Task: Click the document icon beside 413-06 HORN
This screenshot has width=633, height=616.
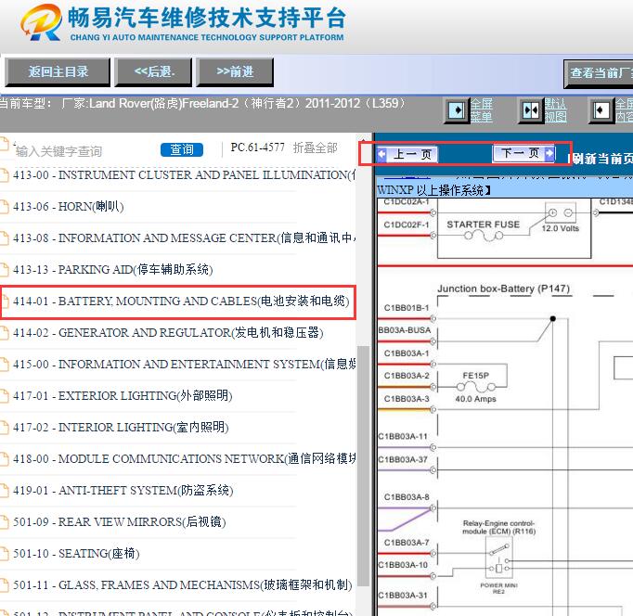Action: (x=5, y=207)
